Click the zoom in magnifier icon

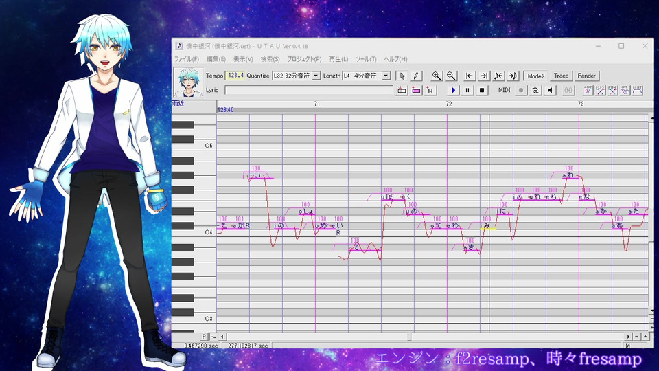tap(437, 76)
